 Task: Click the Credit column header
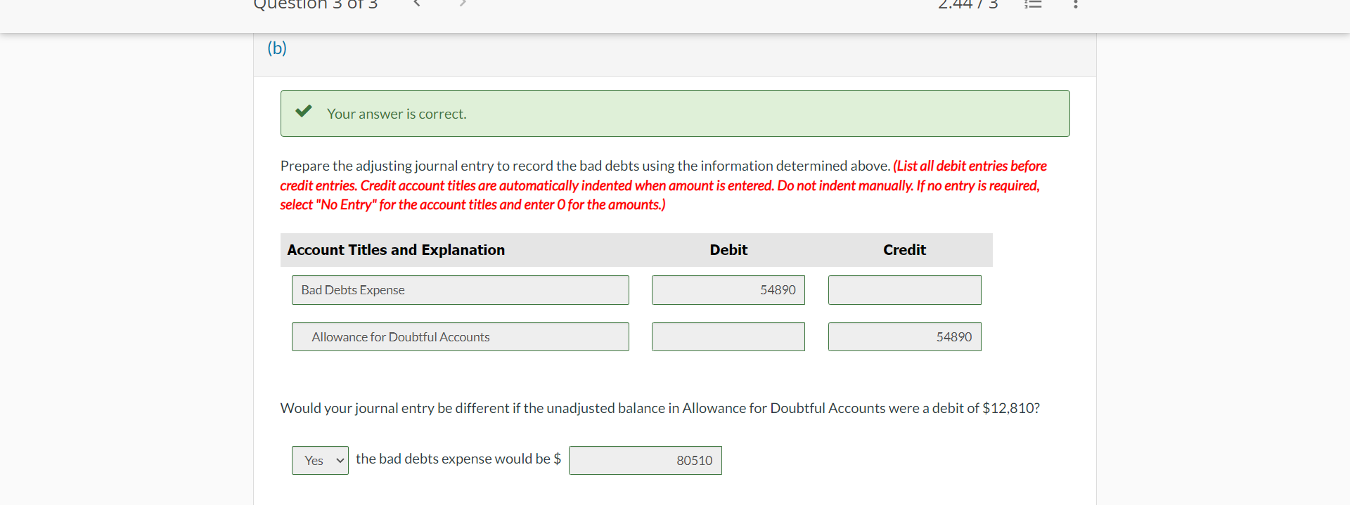[x=905, y=250]
